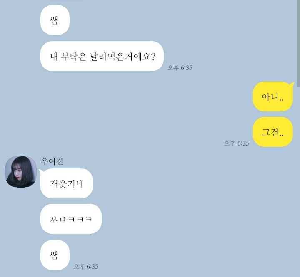Click the sender name 우여진
Screen dimensions: 300x277
(52, 161)
